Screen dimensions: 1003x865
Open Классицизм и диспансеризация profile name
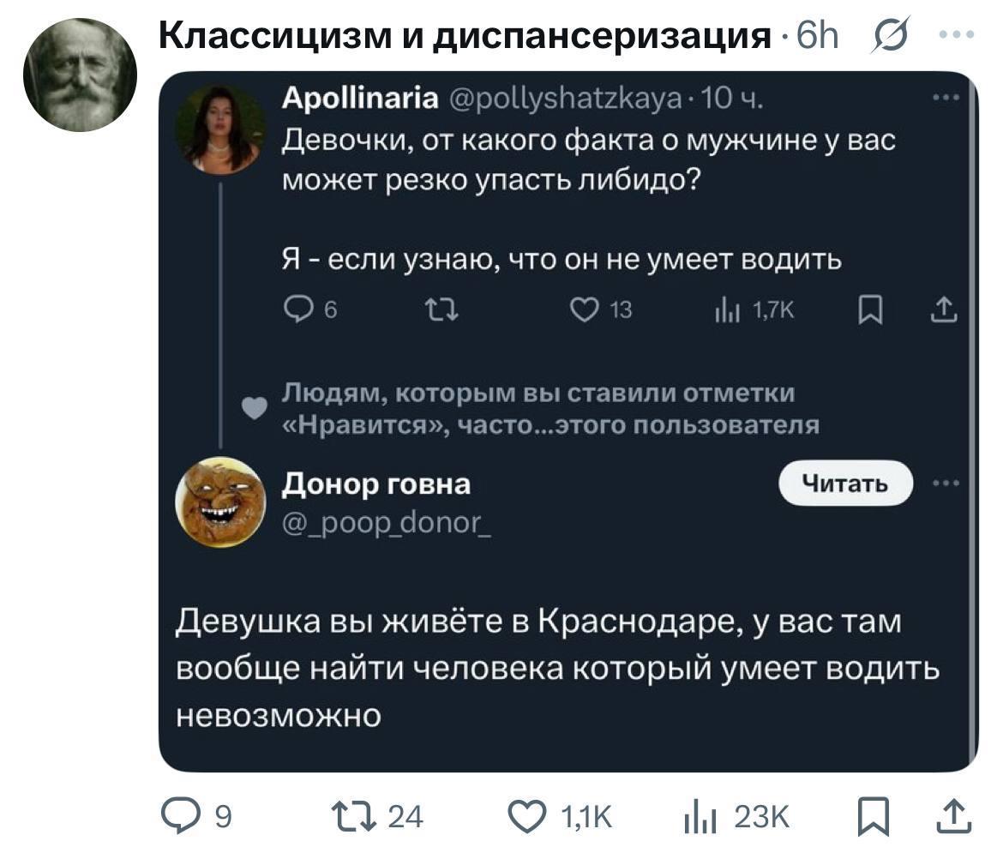465,36
